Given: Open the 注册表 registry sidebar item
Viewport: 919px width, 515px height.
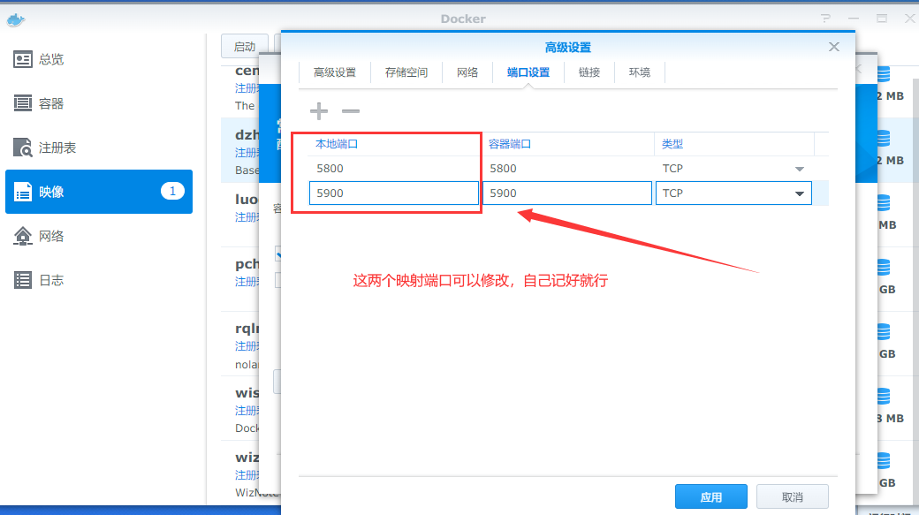Looking at the screenshot, I should [x=57, y=148].
